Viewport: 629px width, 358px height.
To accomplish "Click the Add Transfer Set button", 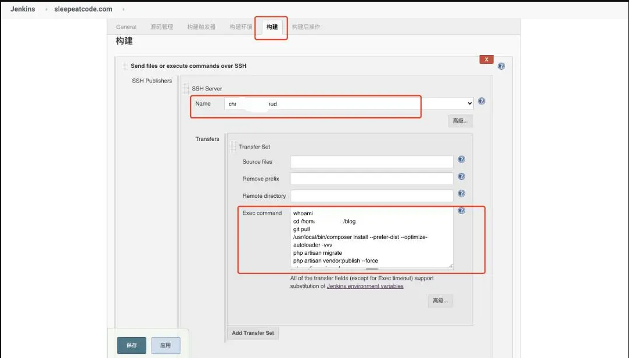I will point(253,333).
